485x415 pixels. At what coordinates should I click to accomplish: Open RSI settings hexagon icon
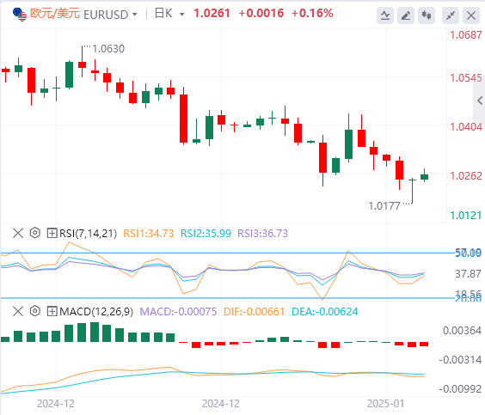pos(35,233)
